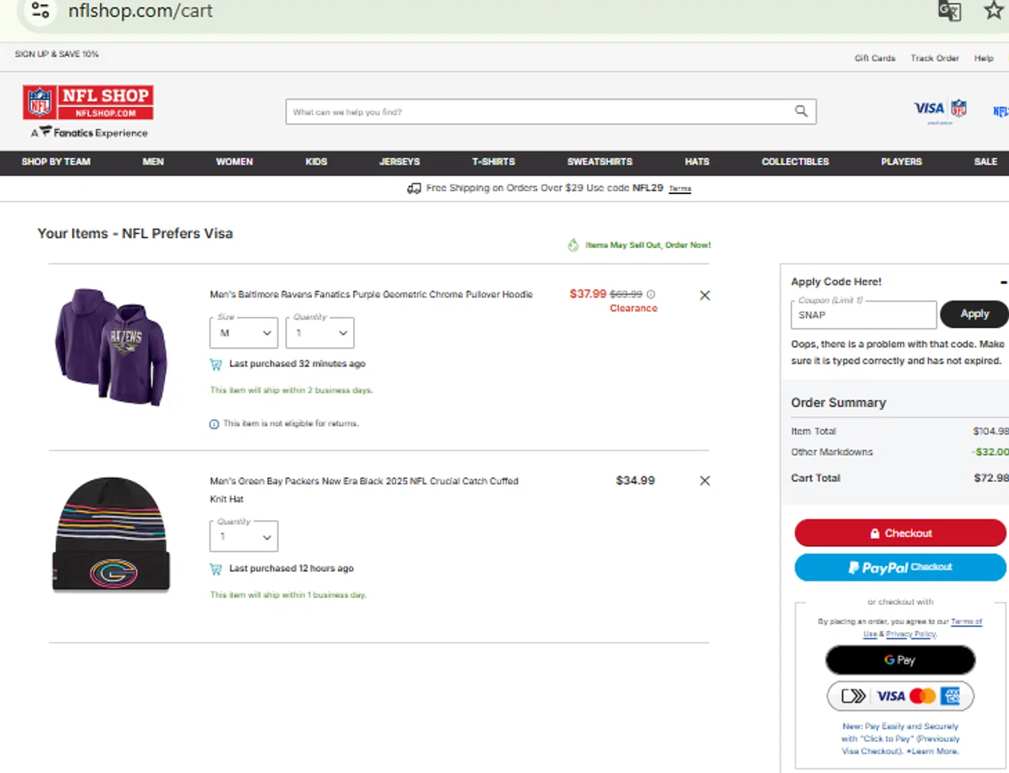Open the Sale menu
Image resolution: width=1009 pixels, height=773 pixels.
[985, 162]
